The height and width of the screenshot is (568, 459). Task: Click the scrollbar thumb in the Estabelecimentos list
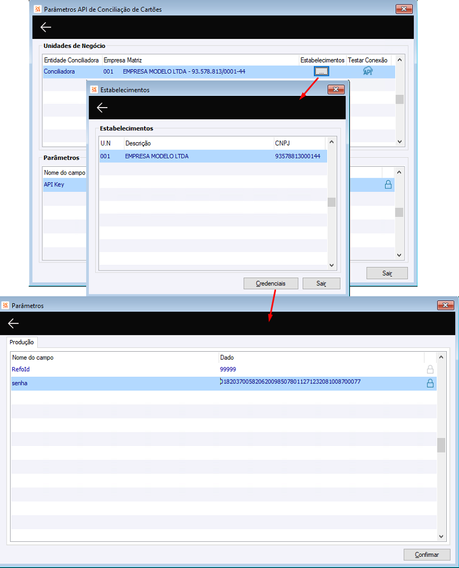coord(332,202)
